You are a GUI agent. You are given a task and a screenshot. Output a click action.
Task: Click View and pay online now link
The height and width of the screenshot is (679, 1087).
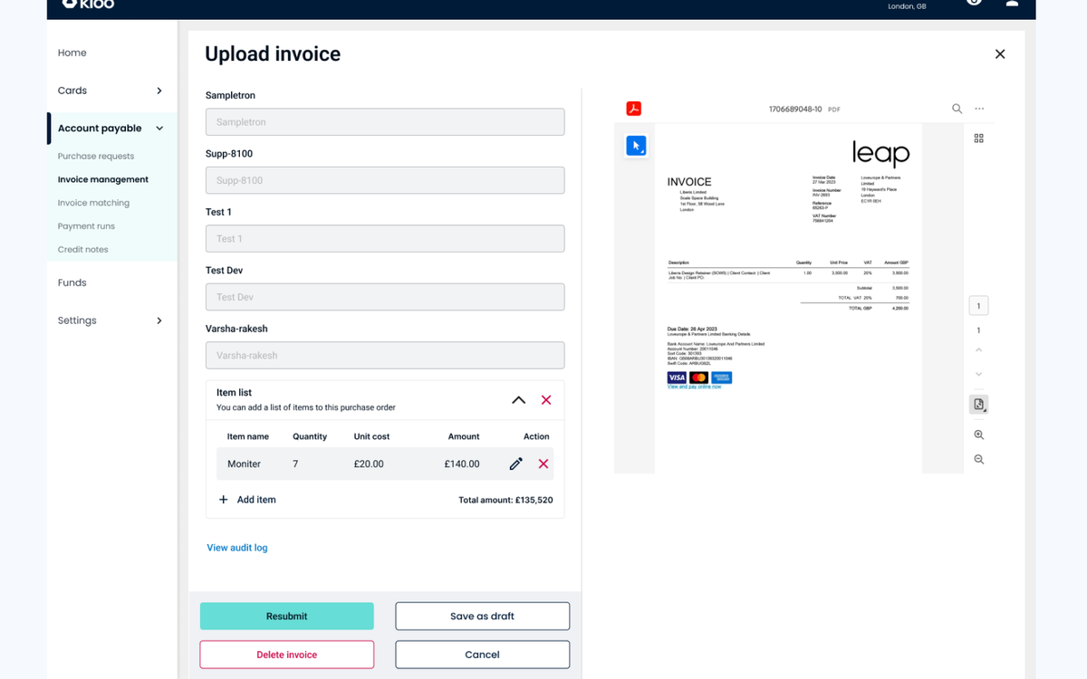[x=694, y=387]
